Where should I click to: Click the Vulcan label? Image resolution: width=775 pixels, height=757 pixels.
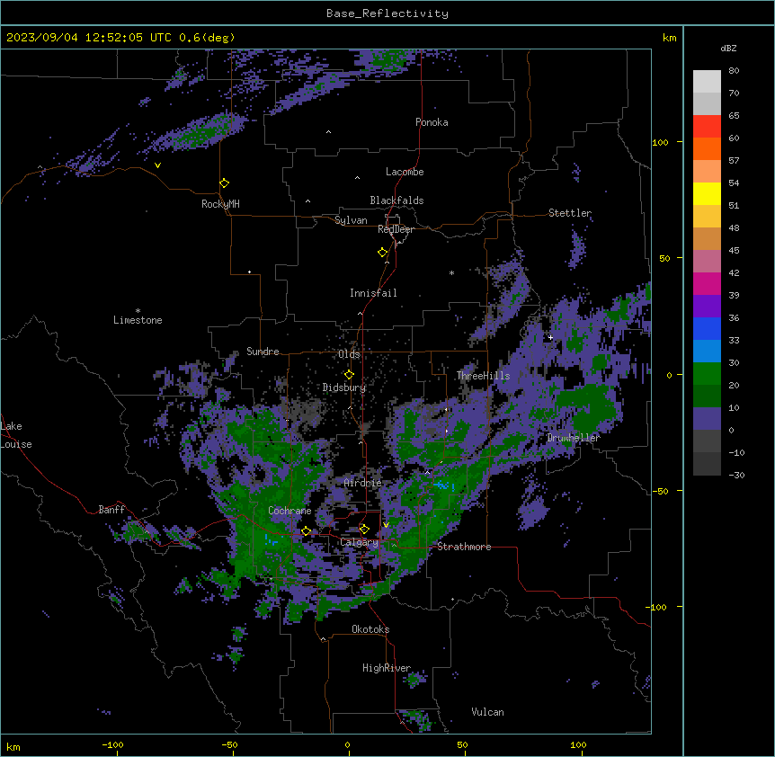click(487, 712)
